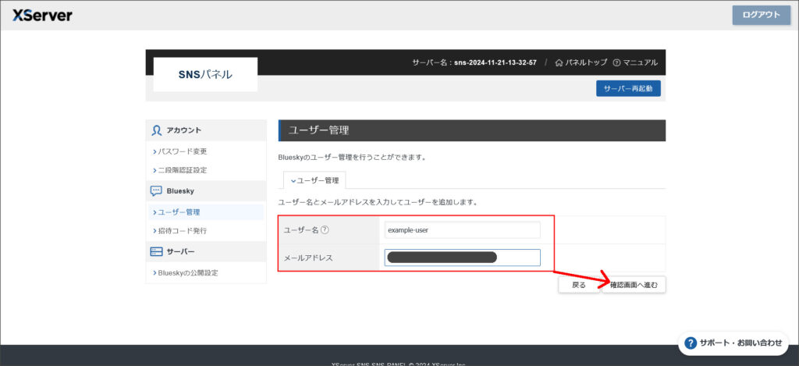
Task: Focus the メールアドレス input field
Action: coord(462,258)
